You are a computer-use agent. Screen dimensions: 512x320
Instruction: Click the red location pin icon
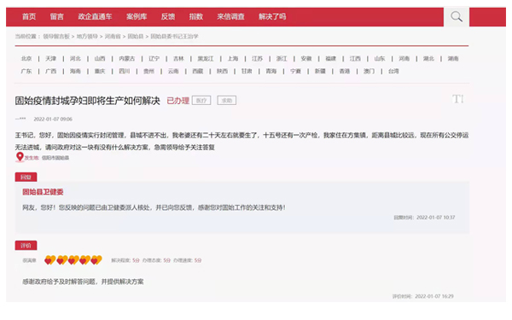(20, 157)
